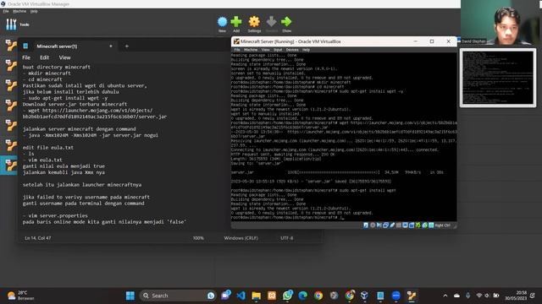Open Help menu in VirtualBox Manager

point(34,11)
